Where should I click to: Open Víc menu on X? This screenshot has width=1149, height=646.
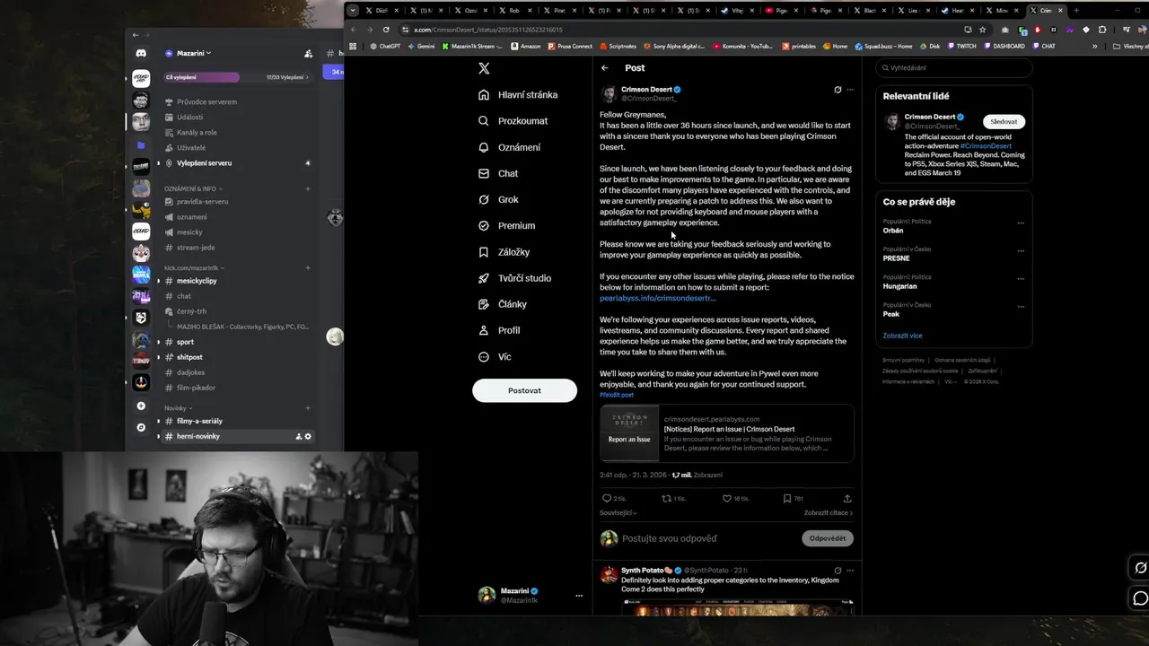point(495,357)
